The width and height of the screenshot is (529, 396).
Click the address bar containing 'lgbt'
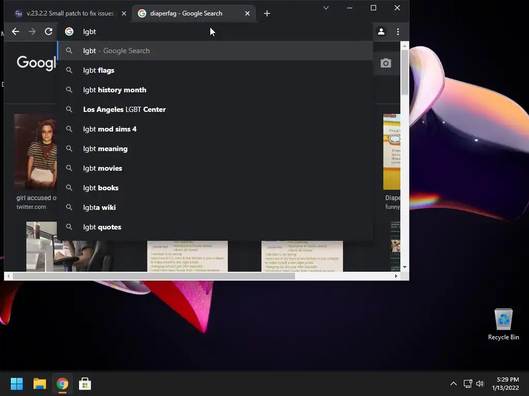[x=216, y=31]
